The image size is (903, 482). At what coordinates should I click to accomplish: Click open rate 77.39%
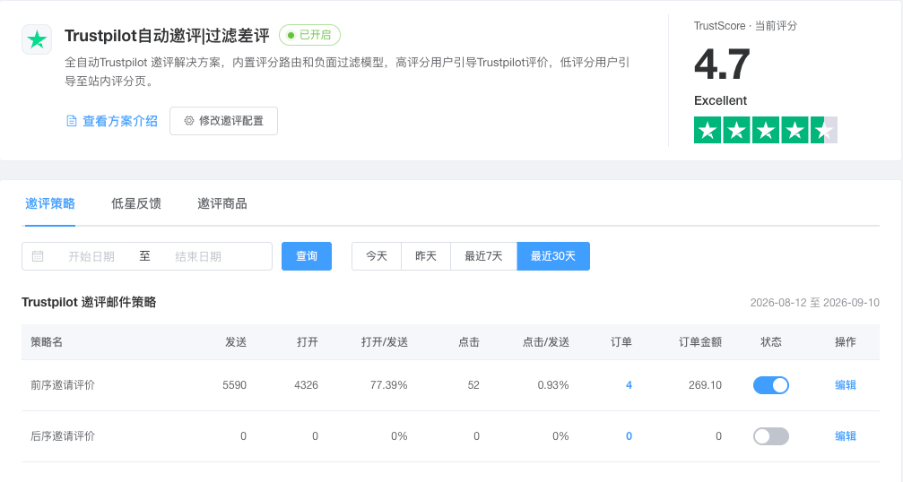[388, 385]
